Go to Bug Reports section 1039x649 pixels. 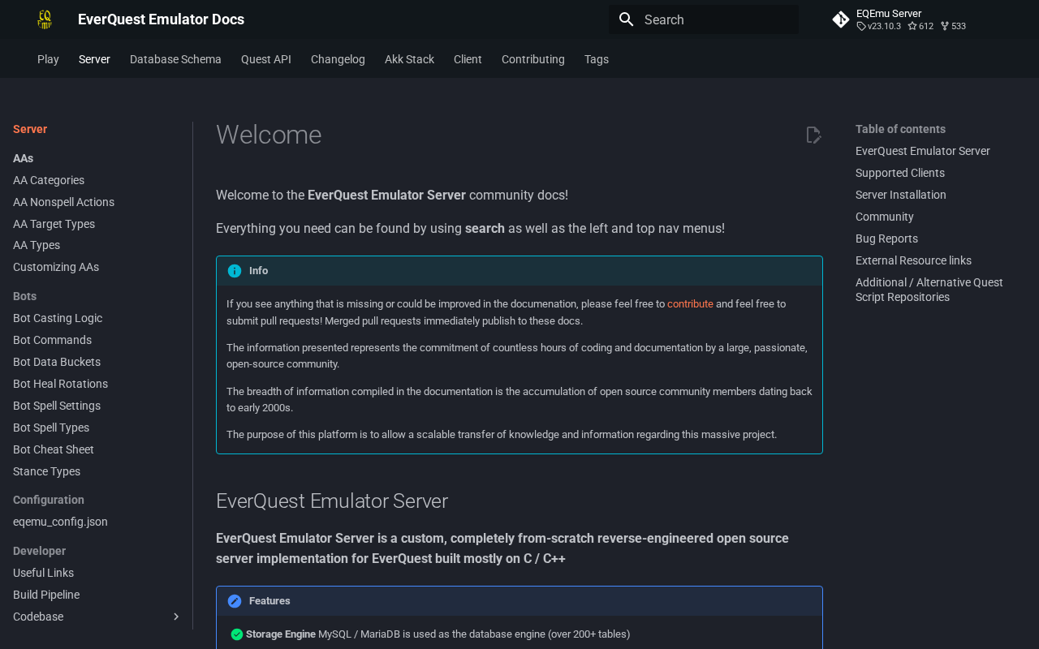pos(886,239)
